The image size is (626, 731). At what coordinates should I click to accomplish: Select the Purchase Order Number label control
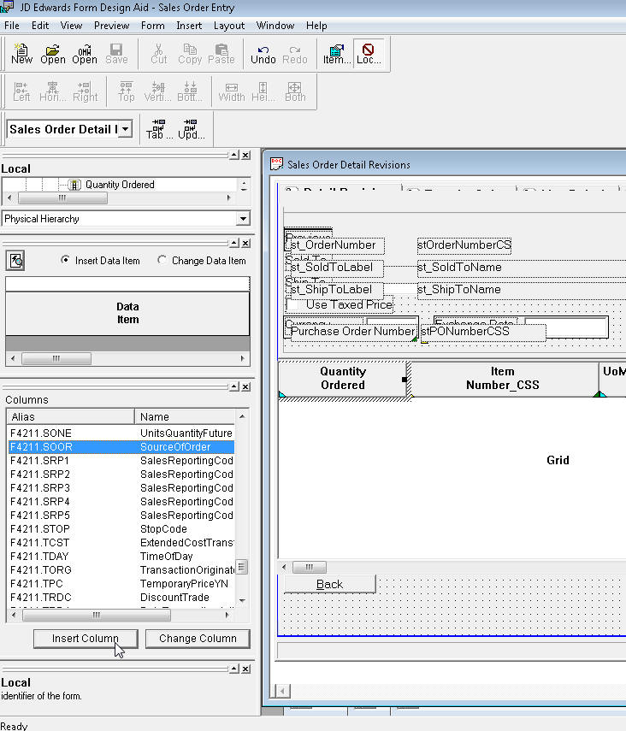(x=352, y=332)
